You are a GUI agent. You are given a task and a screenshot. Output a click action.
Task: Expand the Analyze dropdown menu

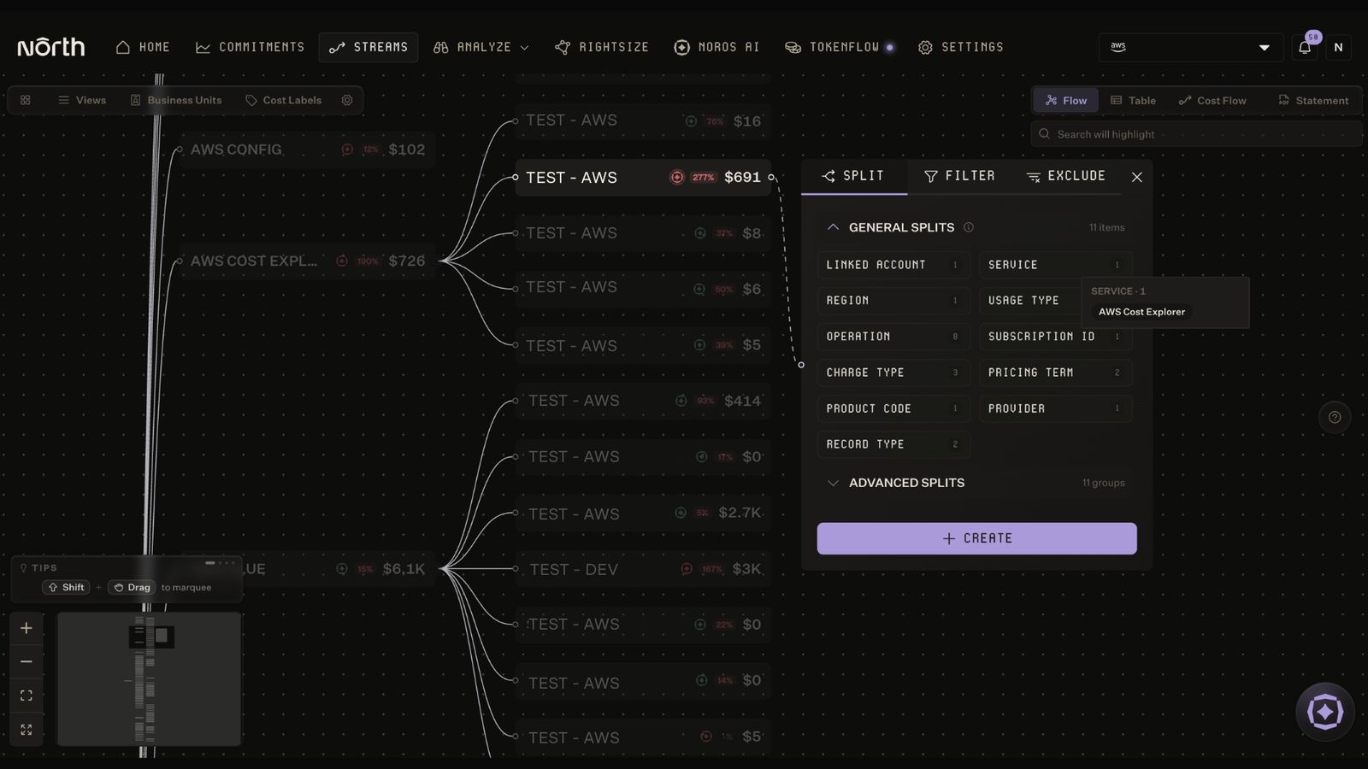[x=481, y=47]
